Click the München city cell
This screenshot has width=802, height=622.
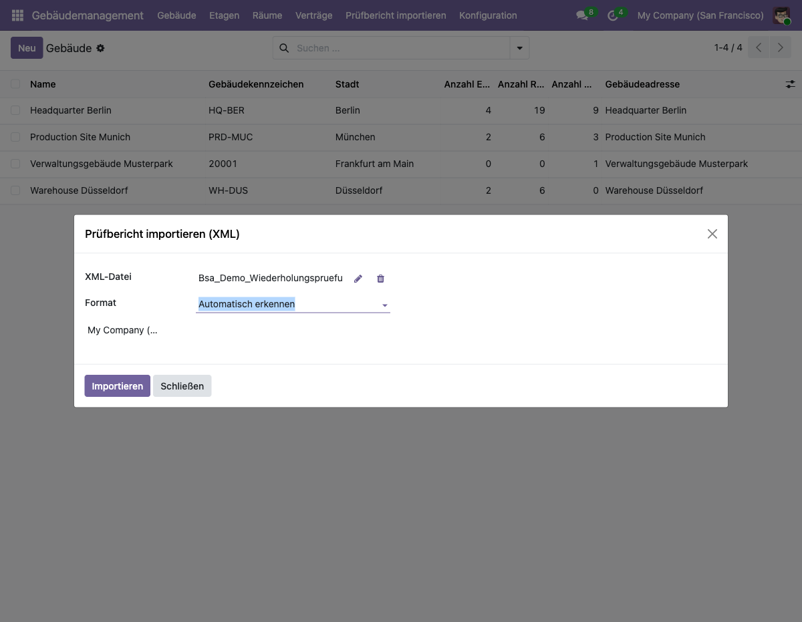[355, 137]
